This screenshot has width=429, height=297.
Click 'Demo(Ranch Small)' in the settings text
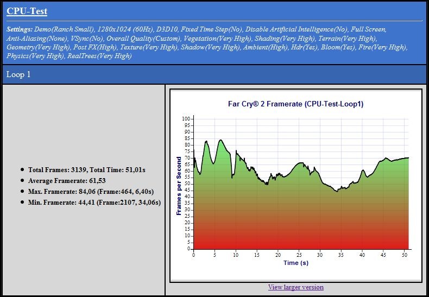click(64, 29)
